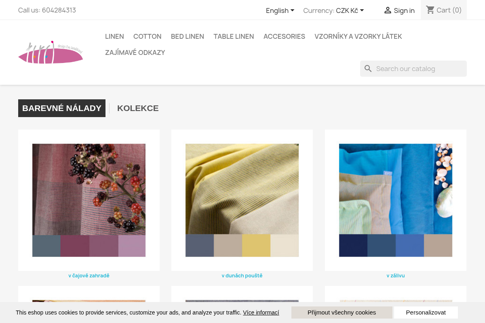The width and height of the screenshot is (485, 323).
Task: Open the v dunách pouště link
Action: [x=242, y=276]
